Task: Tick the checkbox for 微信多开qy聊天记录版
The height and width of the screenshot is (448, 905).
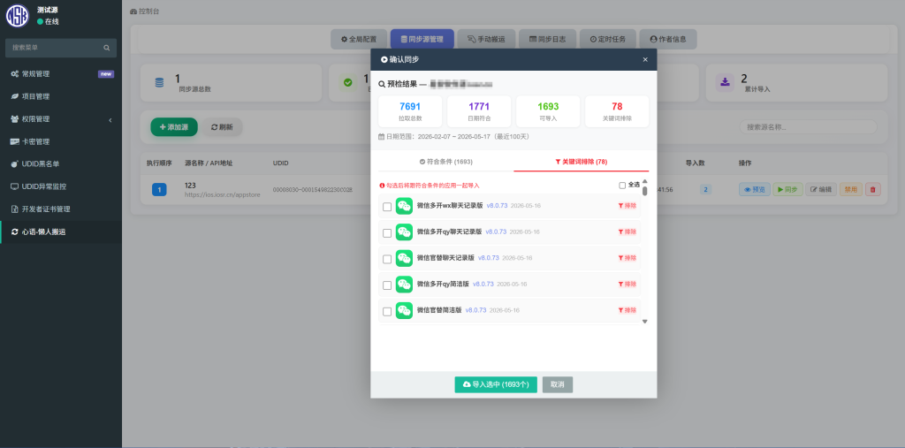Action: click(x=387, y=233)
